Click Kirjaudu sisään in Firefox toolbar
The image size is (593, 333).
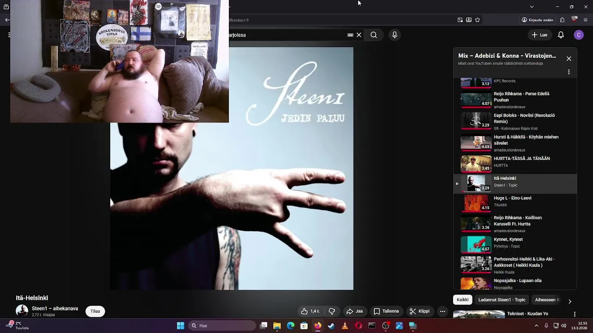pyautogui.click(x=537, y=20)
